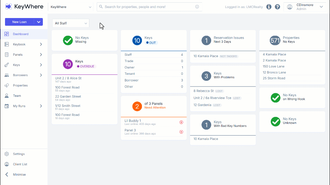Open the help question mark icon
The height and width of the screenshot is (185, 330).
pyautogui.click(x=277, y=7)
